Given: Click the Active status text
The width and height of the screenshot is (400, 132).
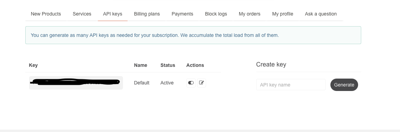Looking at the screenshot, I should (167, 83).
